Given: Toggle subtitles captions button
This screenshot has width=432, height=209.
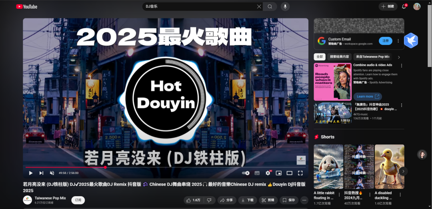Looking at the screenshot, I should (257, 173).
